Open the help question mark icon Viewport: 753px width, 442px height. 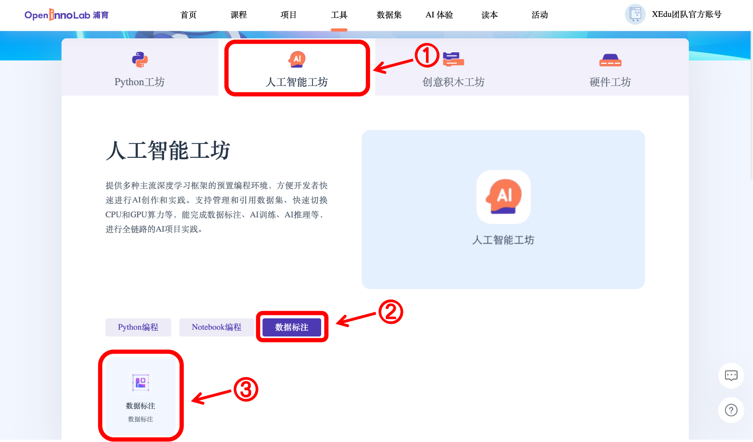[x=731, y=410]
